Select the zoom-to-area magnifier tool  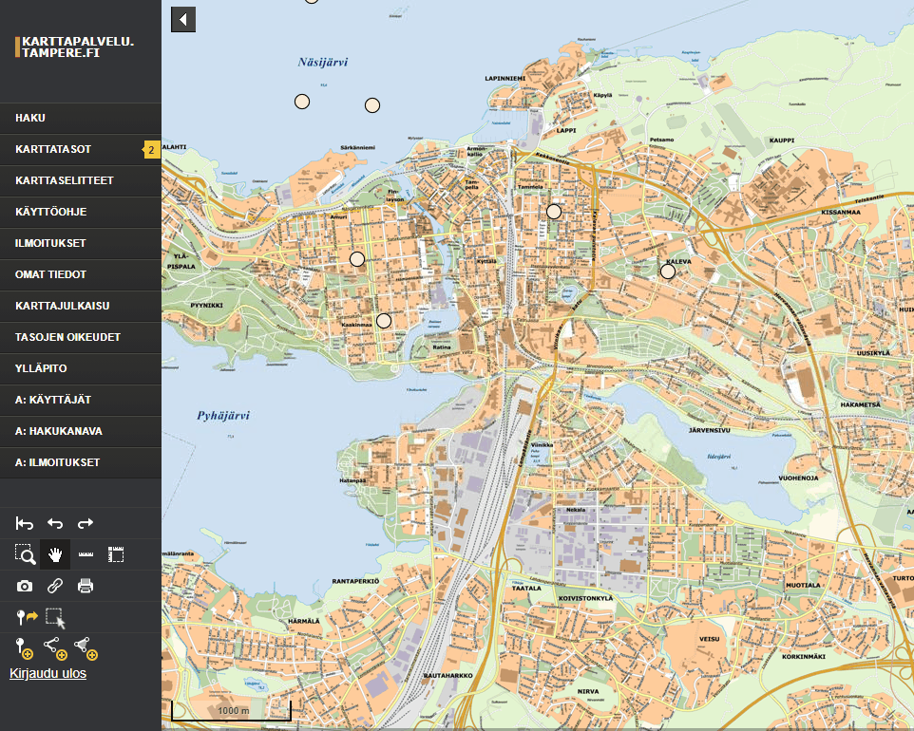click(x=26, y=554)
